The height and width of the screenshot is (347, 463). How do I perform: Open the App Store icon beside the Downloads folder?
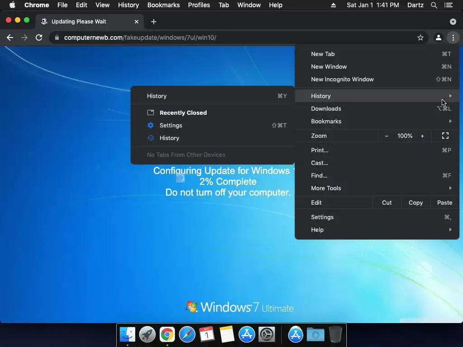pyautogui.click(x=296, y=335)
